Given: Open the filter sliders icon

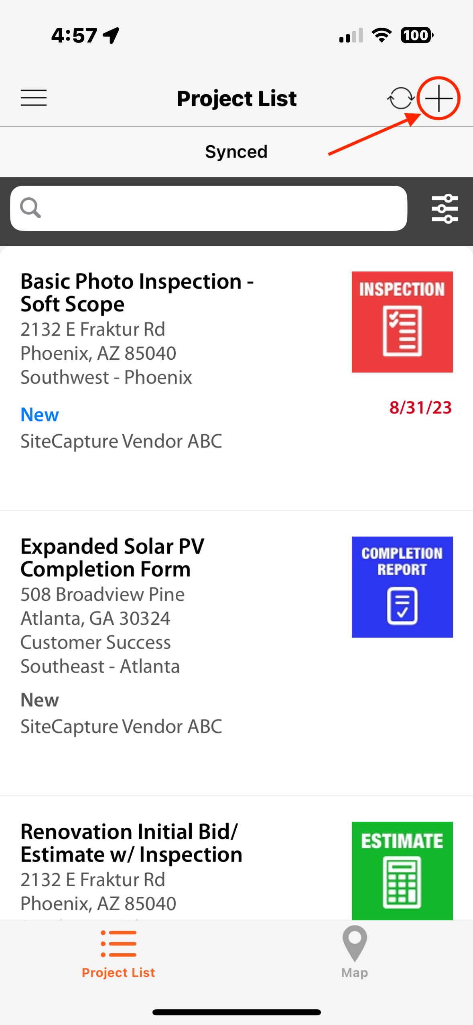Looking at the screenshot, I should pyautogui.click(x=445, y=209).
